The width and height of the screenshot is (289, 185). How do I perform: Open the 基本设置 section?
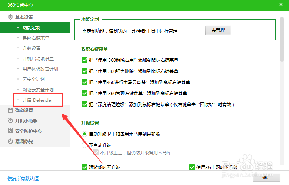24,17
